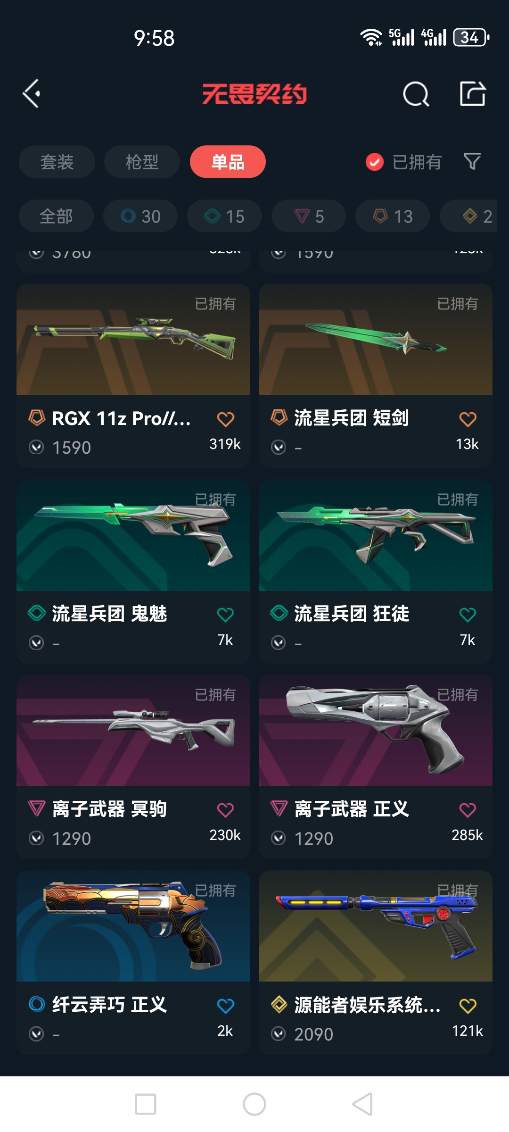The width and height of the screenshot is (509, 1132).
Task: Switch to the 枪型 tab
Action: (142, 162)
